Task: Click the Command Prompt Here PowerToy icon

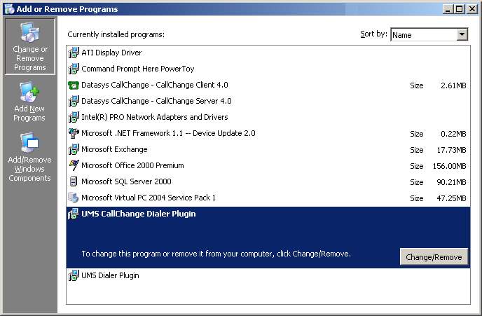Action: coord(74,69)
